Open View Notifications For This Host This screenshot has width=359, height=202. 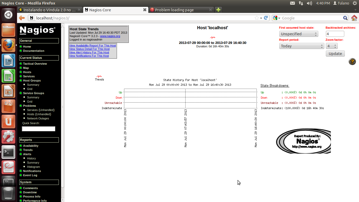pos(89,56)
